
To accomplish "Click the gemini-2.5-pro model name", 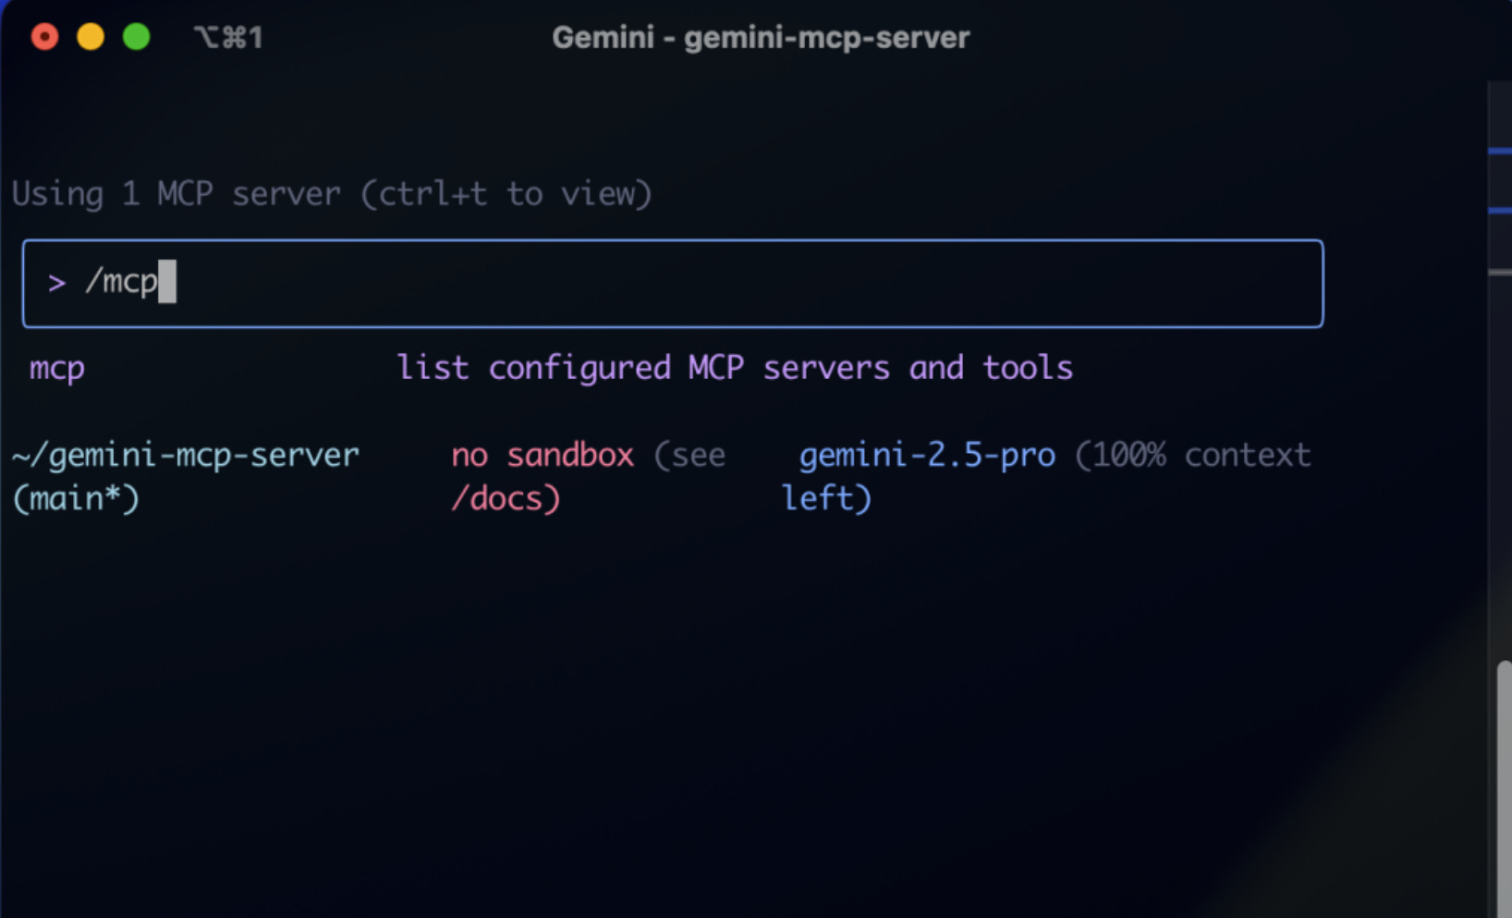I will [x=927, y=455].
